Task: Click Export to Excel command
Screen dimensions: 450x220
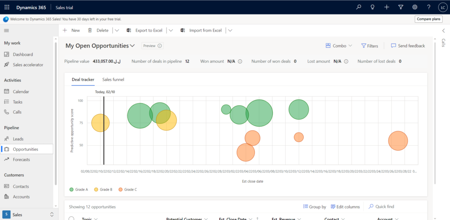Action: pyautogui.click(x=145, y=30)
